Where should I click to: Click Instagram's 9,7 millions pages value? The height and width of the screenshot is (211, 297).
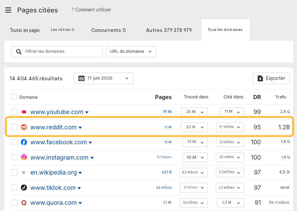click(x=164, y=157)
